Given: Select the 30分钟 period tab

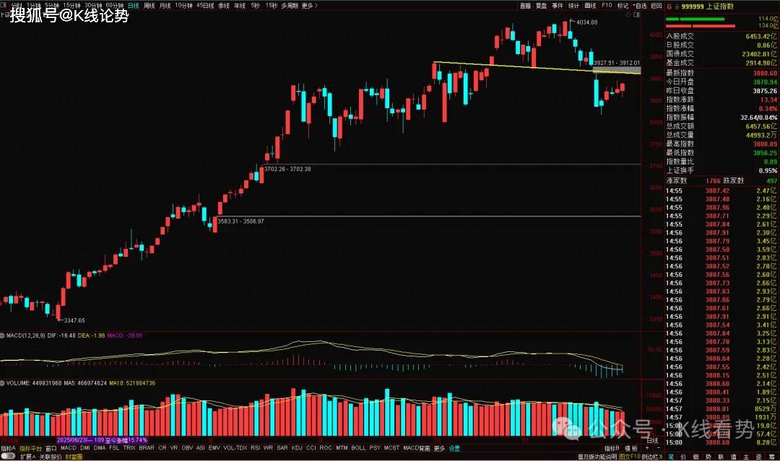Looking at the screenshot, I should (x=93, y=6).
